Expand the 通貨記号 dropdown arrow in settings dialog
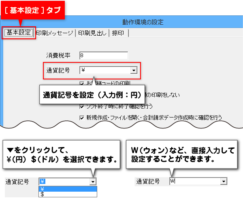 pos(134,70)
